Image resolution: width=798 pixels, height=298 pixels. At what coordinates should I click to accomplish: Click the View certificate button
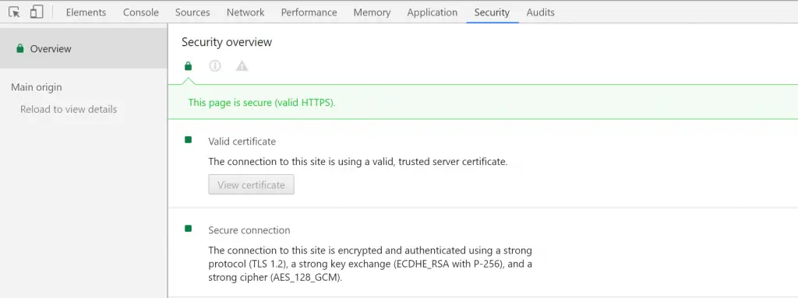pyautogui.click(x=252, y=184)
